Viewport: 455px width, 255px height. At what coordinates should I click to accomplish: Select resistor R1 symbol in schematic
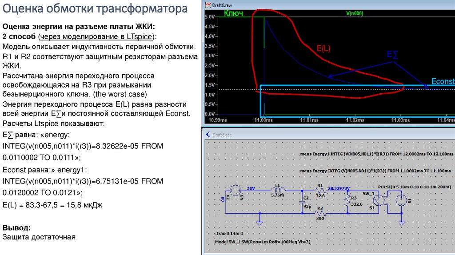[320, 191]
